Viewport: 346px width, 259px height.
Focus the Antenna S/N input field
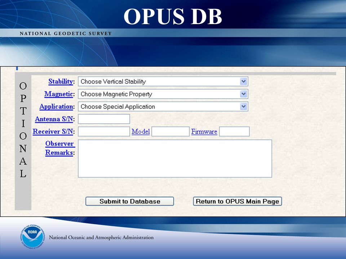coord(104,119)
